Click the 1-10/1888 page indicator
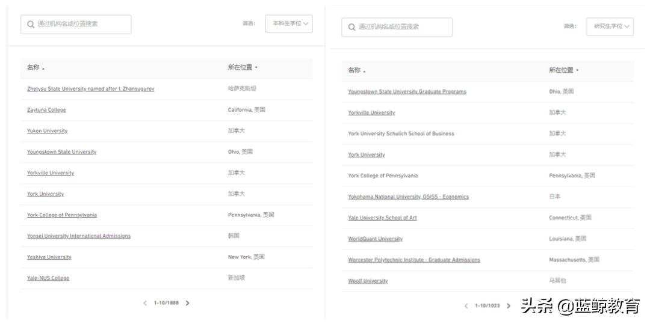 [166, 304]
